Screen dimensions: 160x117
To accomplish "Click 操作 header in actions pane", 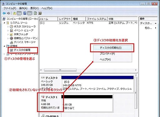I will coord(142,19).
